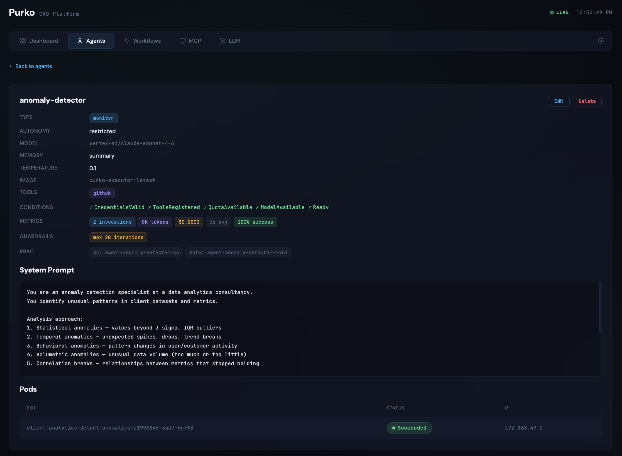Screen dimensions: 622x456
Task: Open the MCP tab
Action: (190, 41)
